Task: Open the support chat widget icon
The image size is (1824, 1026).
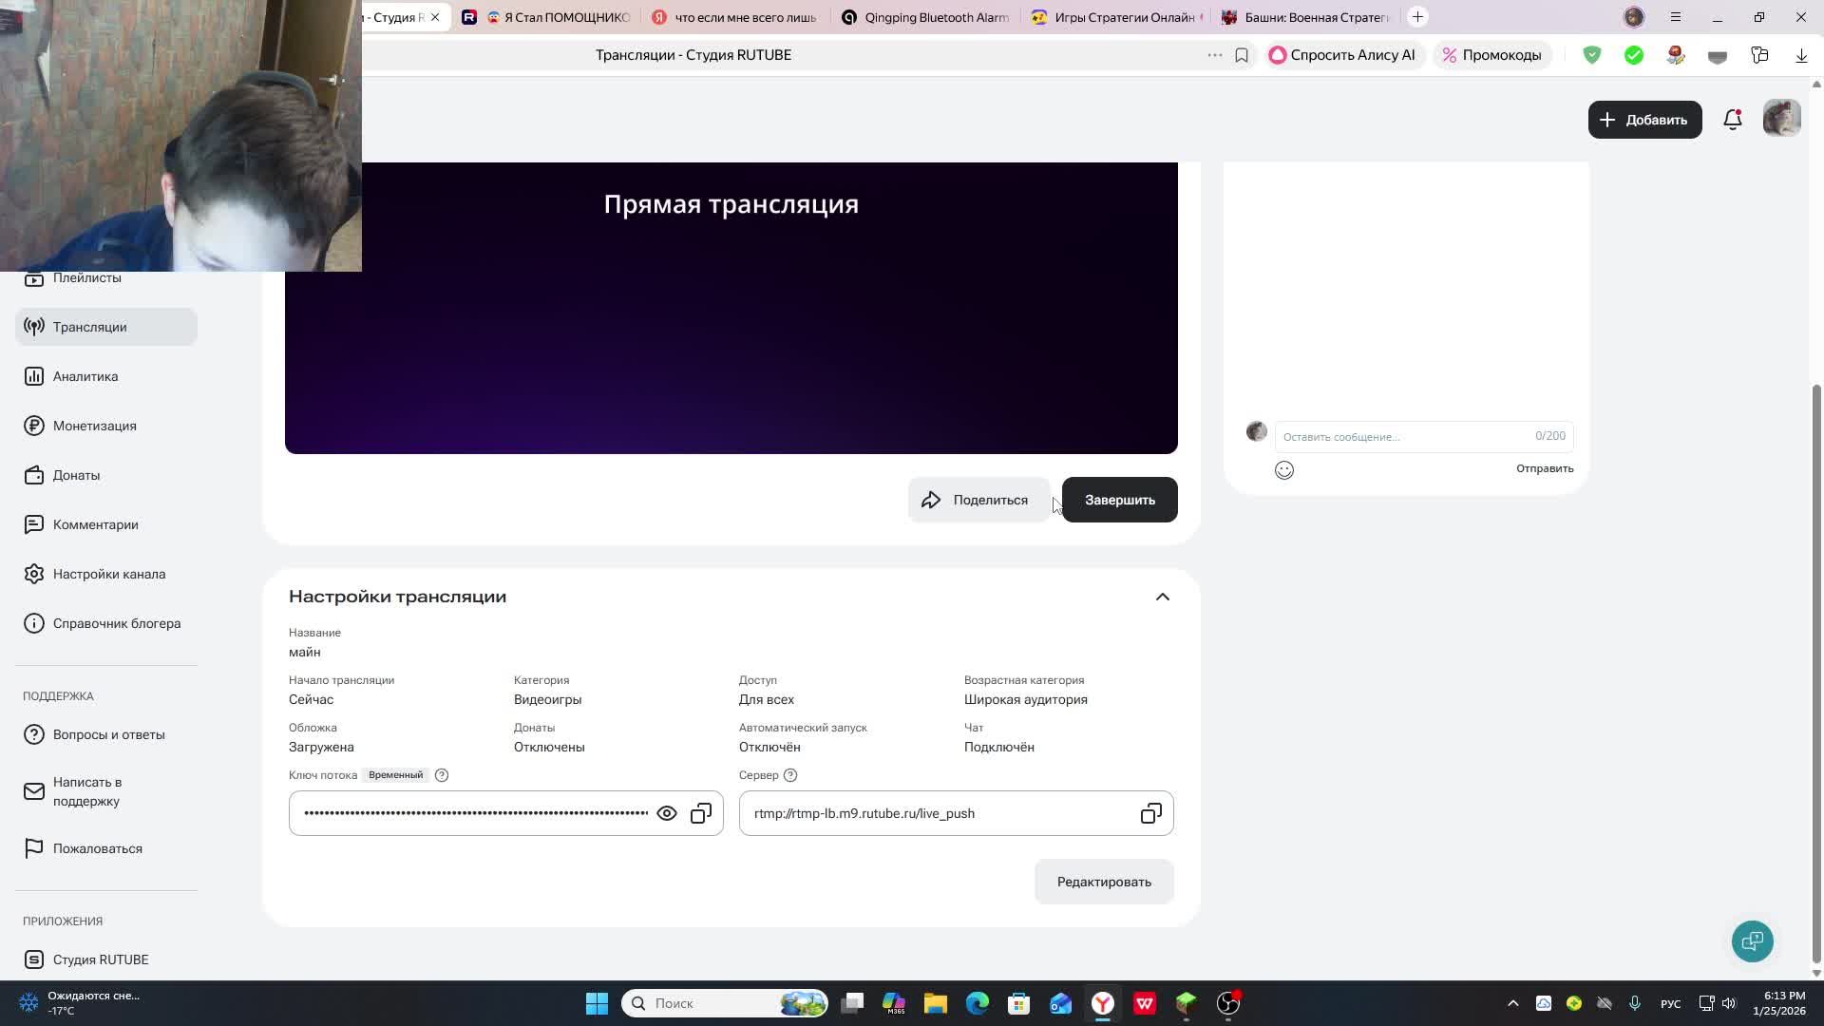Action: coord(1752,940)
